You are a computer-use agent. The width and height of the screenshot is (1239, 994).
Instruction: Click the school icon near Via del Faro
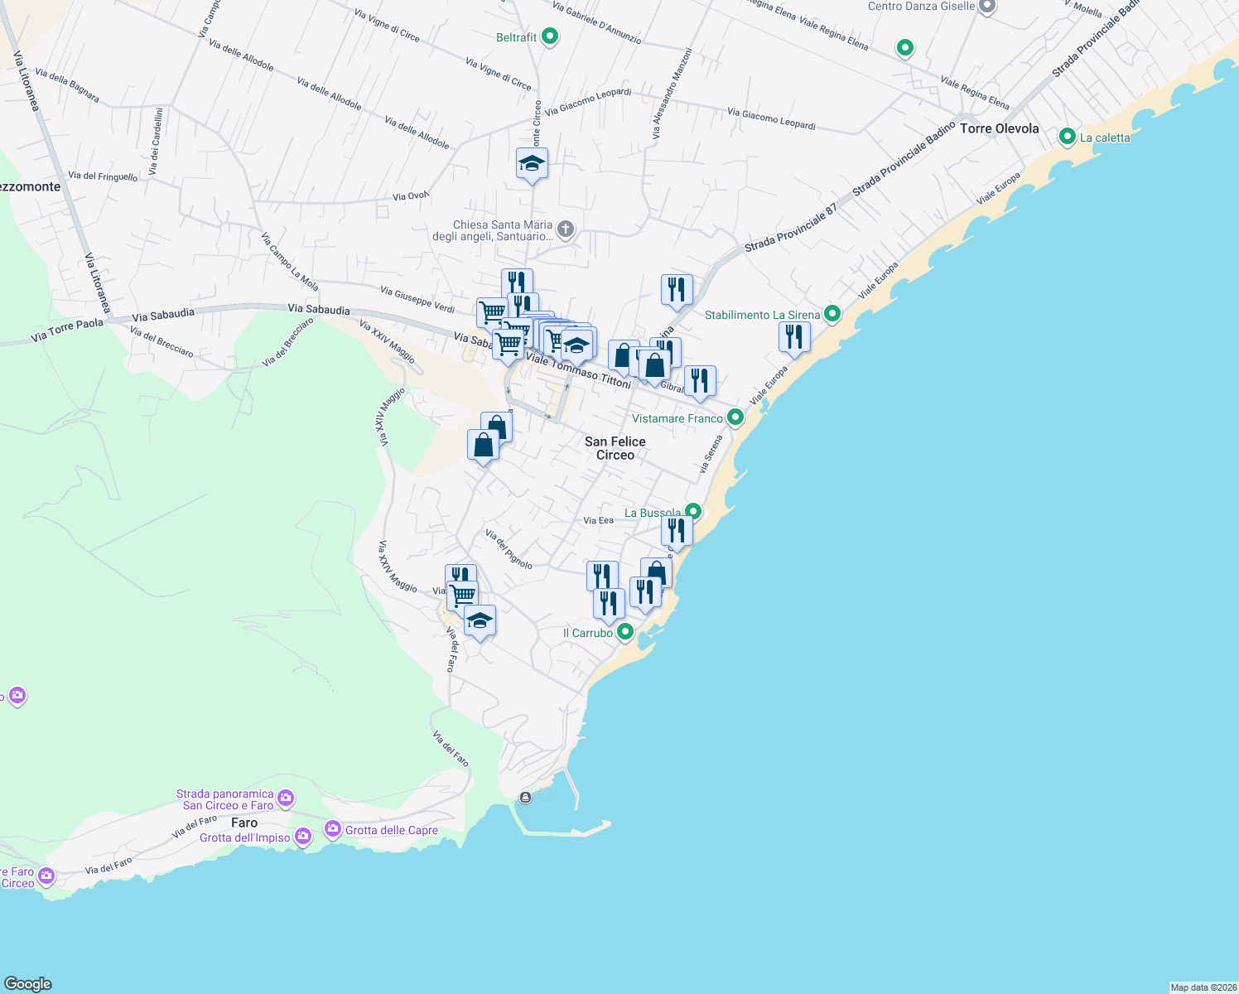pyautogui.click(x=479, y=620)
